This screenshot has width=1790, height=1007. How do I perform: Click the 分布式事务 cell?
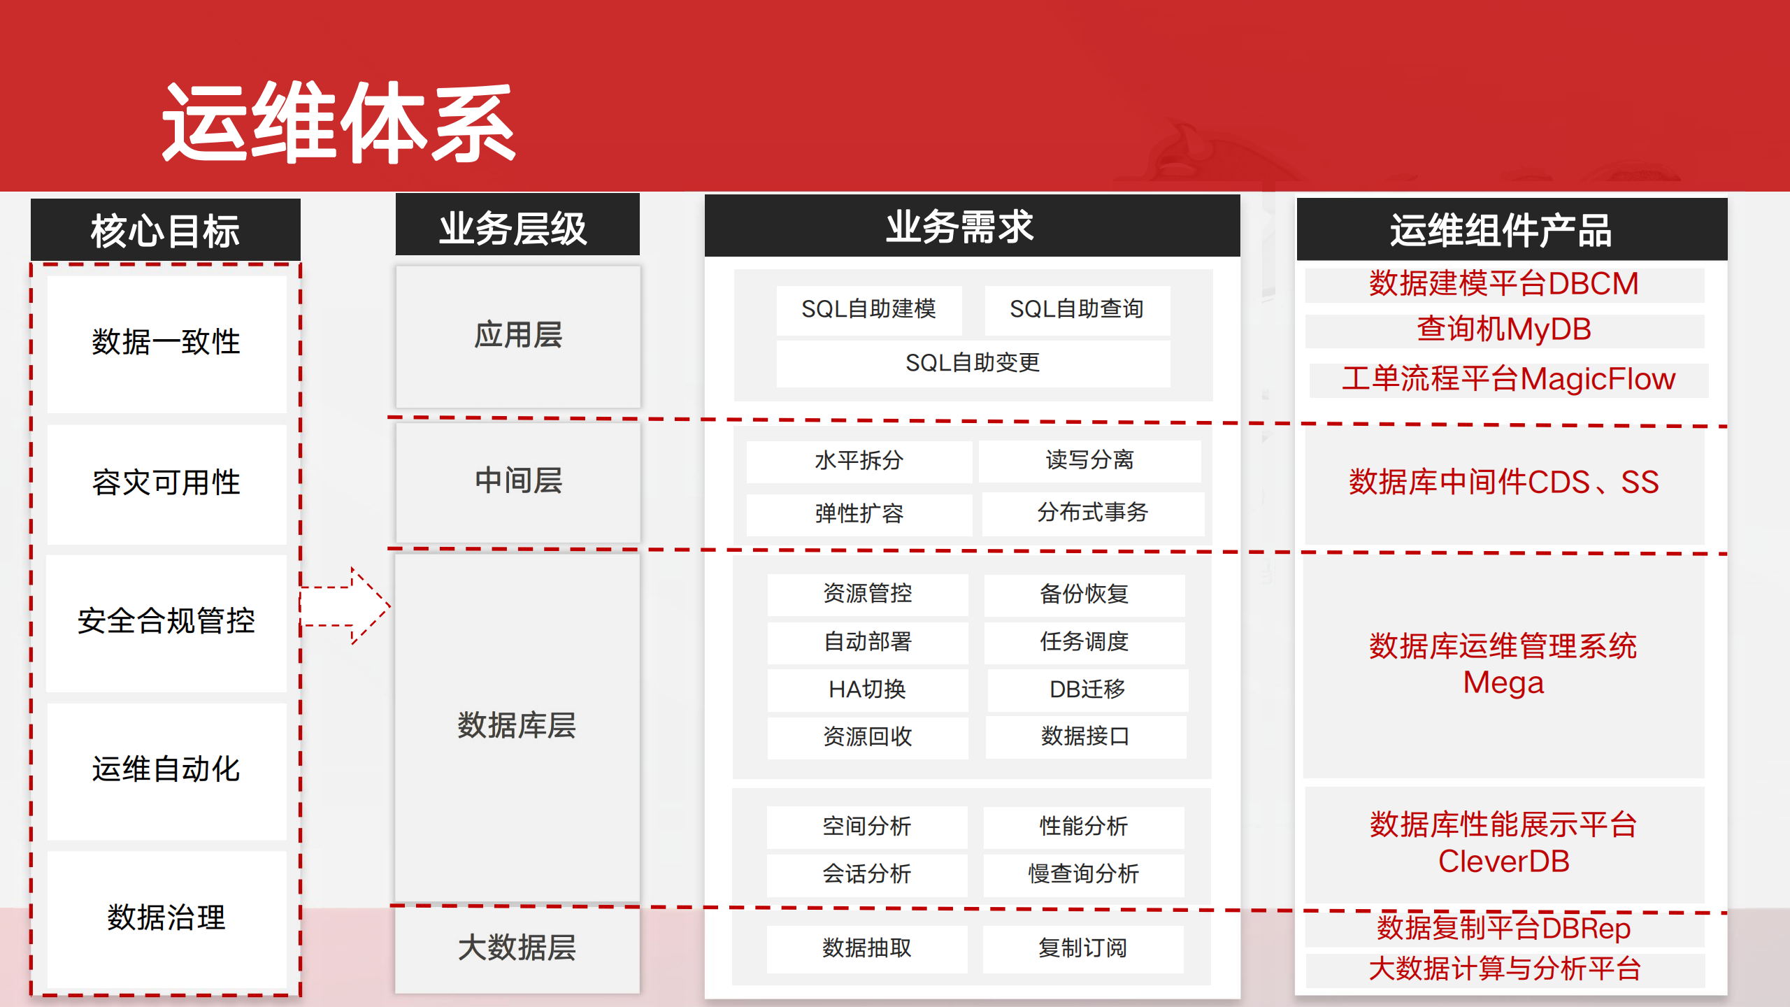pyautogui.click(x=1093, y=513)
